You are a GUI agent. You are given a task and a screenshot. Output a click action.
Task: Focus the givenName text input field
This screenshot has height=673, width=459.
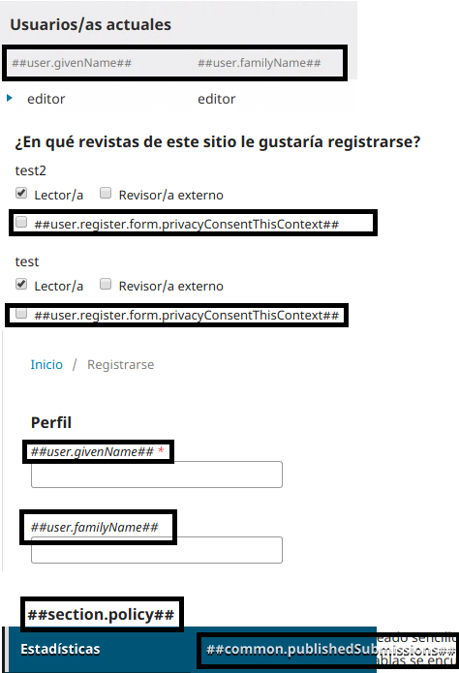157,474
